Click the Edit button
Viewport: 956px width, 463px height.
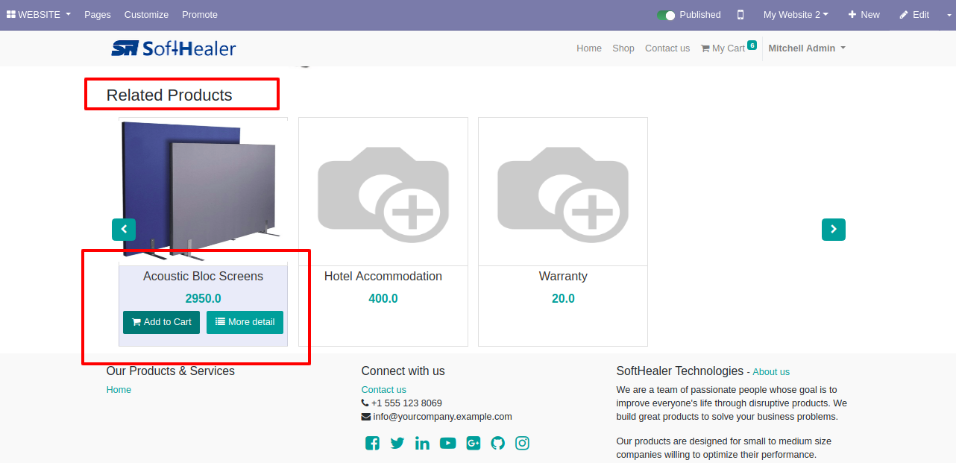(914, 15)
